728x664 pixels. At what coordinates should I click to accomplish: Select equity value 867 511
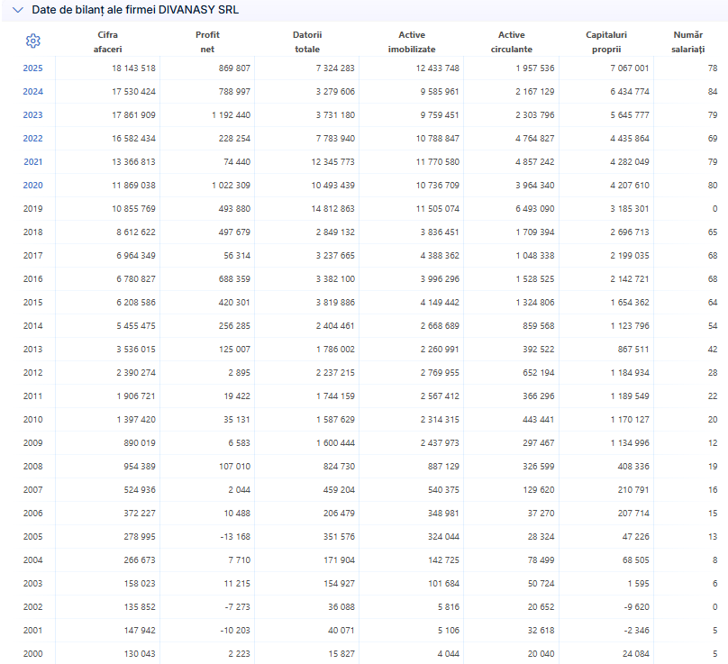point(633,350)
